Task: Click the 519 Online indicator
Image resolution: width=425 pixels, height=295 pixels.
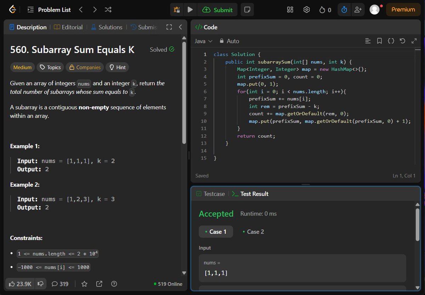Action: 168,284
